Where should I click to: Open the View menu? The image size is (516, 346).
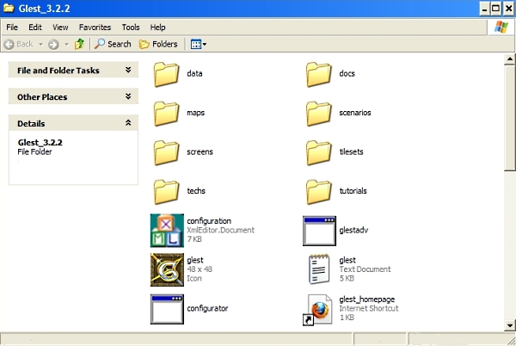60,28
